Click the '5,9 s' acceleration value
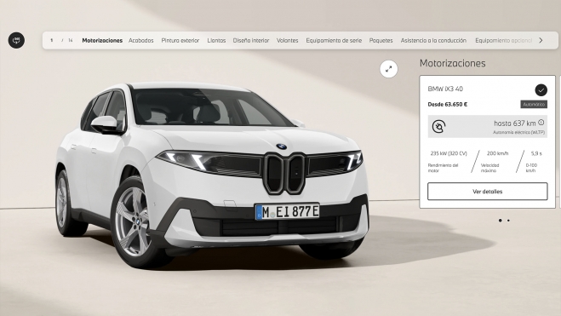The image size is (561, 316). click(536, 153)
